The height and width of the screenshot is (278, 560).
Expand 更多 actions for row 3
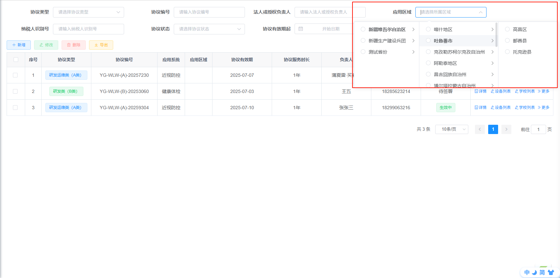(543, 108)
